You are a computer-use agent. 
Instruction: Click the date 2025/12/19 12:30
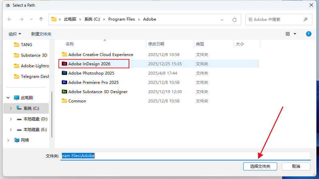coord(165,92)
